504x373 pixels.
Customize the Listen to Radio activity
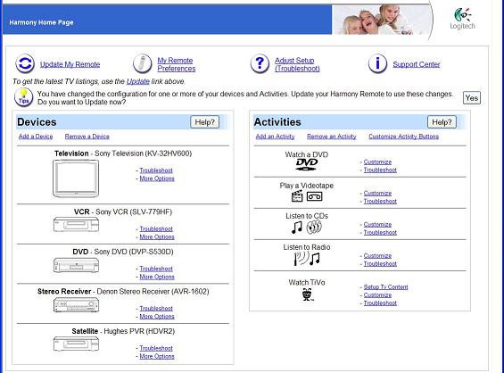(x=377, y=255)
